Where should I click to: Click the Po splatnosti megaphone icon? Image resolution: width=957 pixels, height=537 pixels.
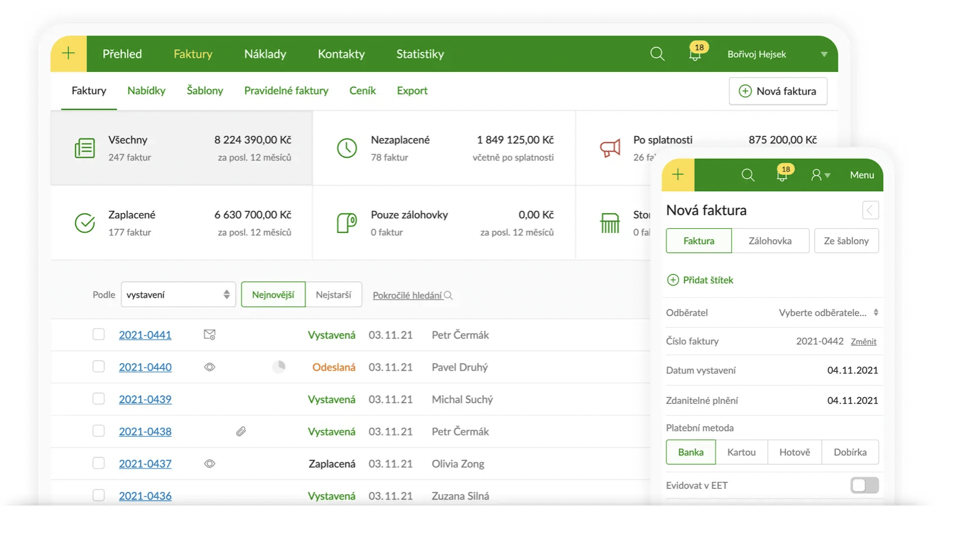[x=610, y=148]
